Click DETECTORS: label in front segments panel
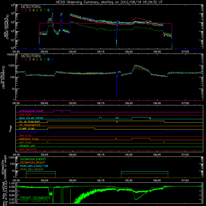Image resolution: width=206 pixels, height=206 pixels. [x=31, y=7]
